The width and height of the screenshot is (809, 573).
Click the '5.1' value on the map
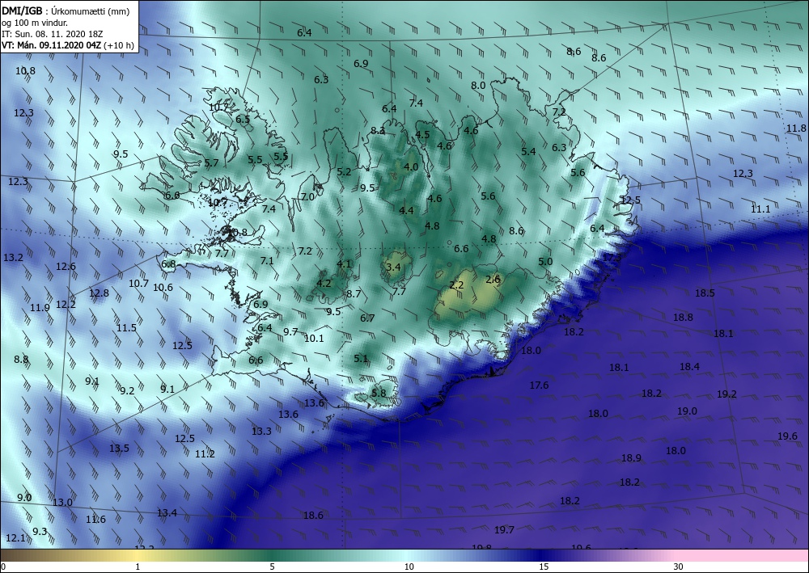(x=361, y=359)
